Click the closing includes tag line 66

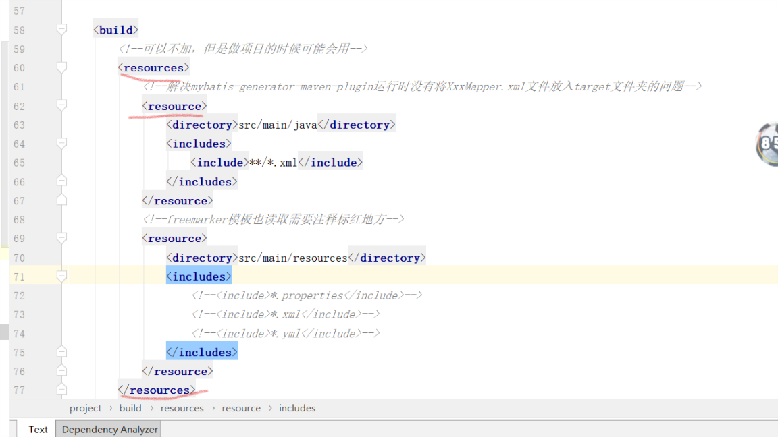point(201,182)
